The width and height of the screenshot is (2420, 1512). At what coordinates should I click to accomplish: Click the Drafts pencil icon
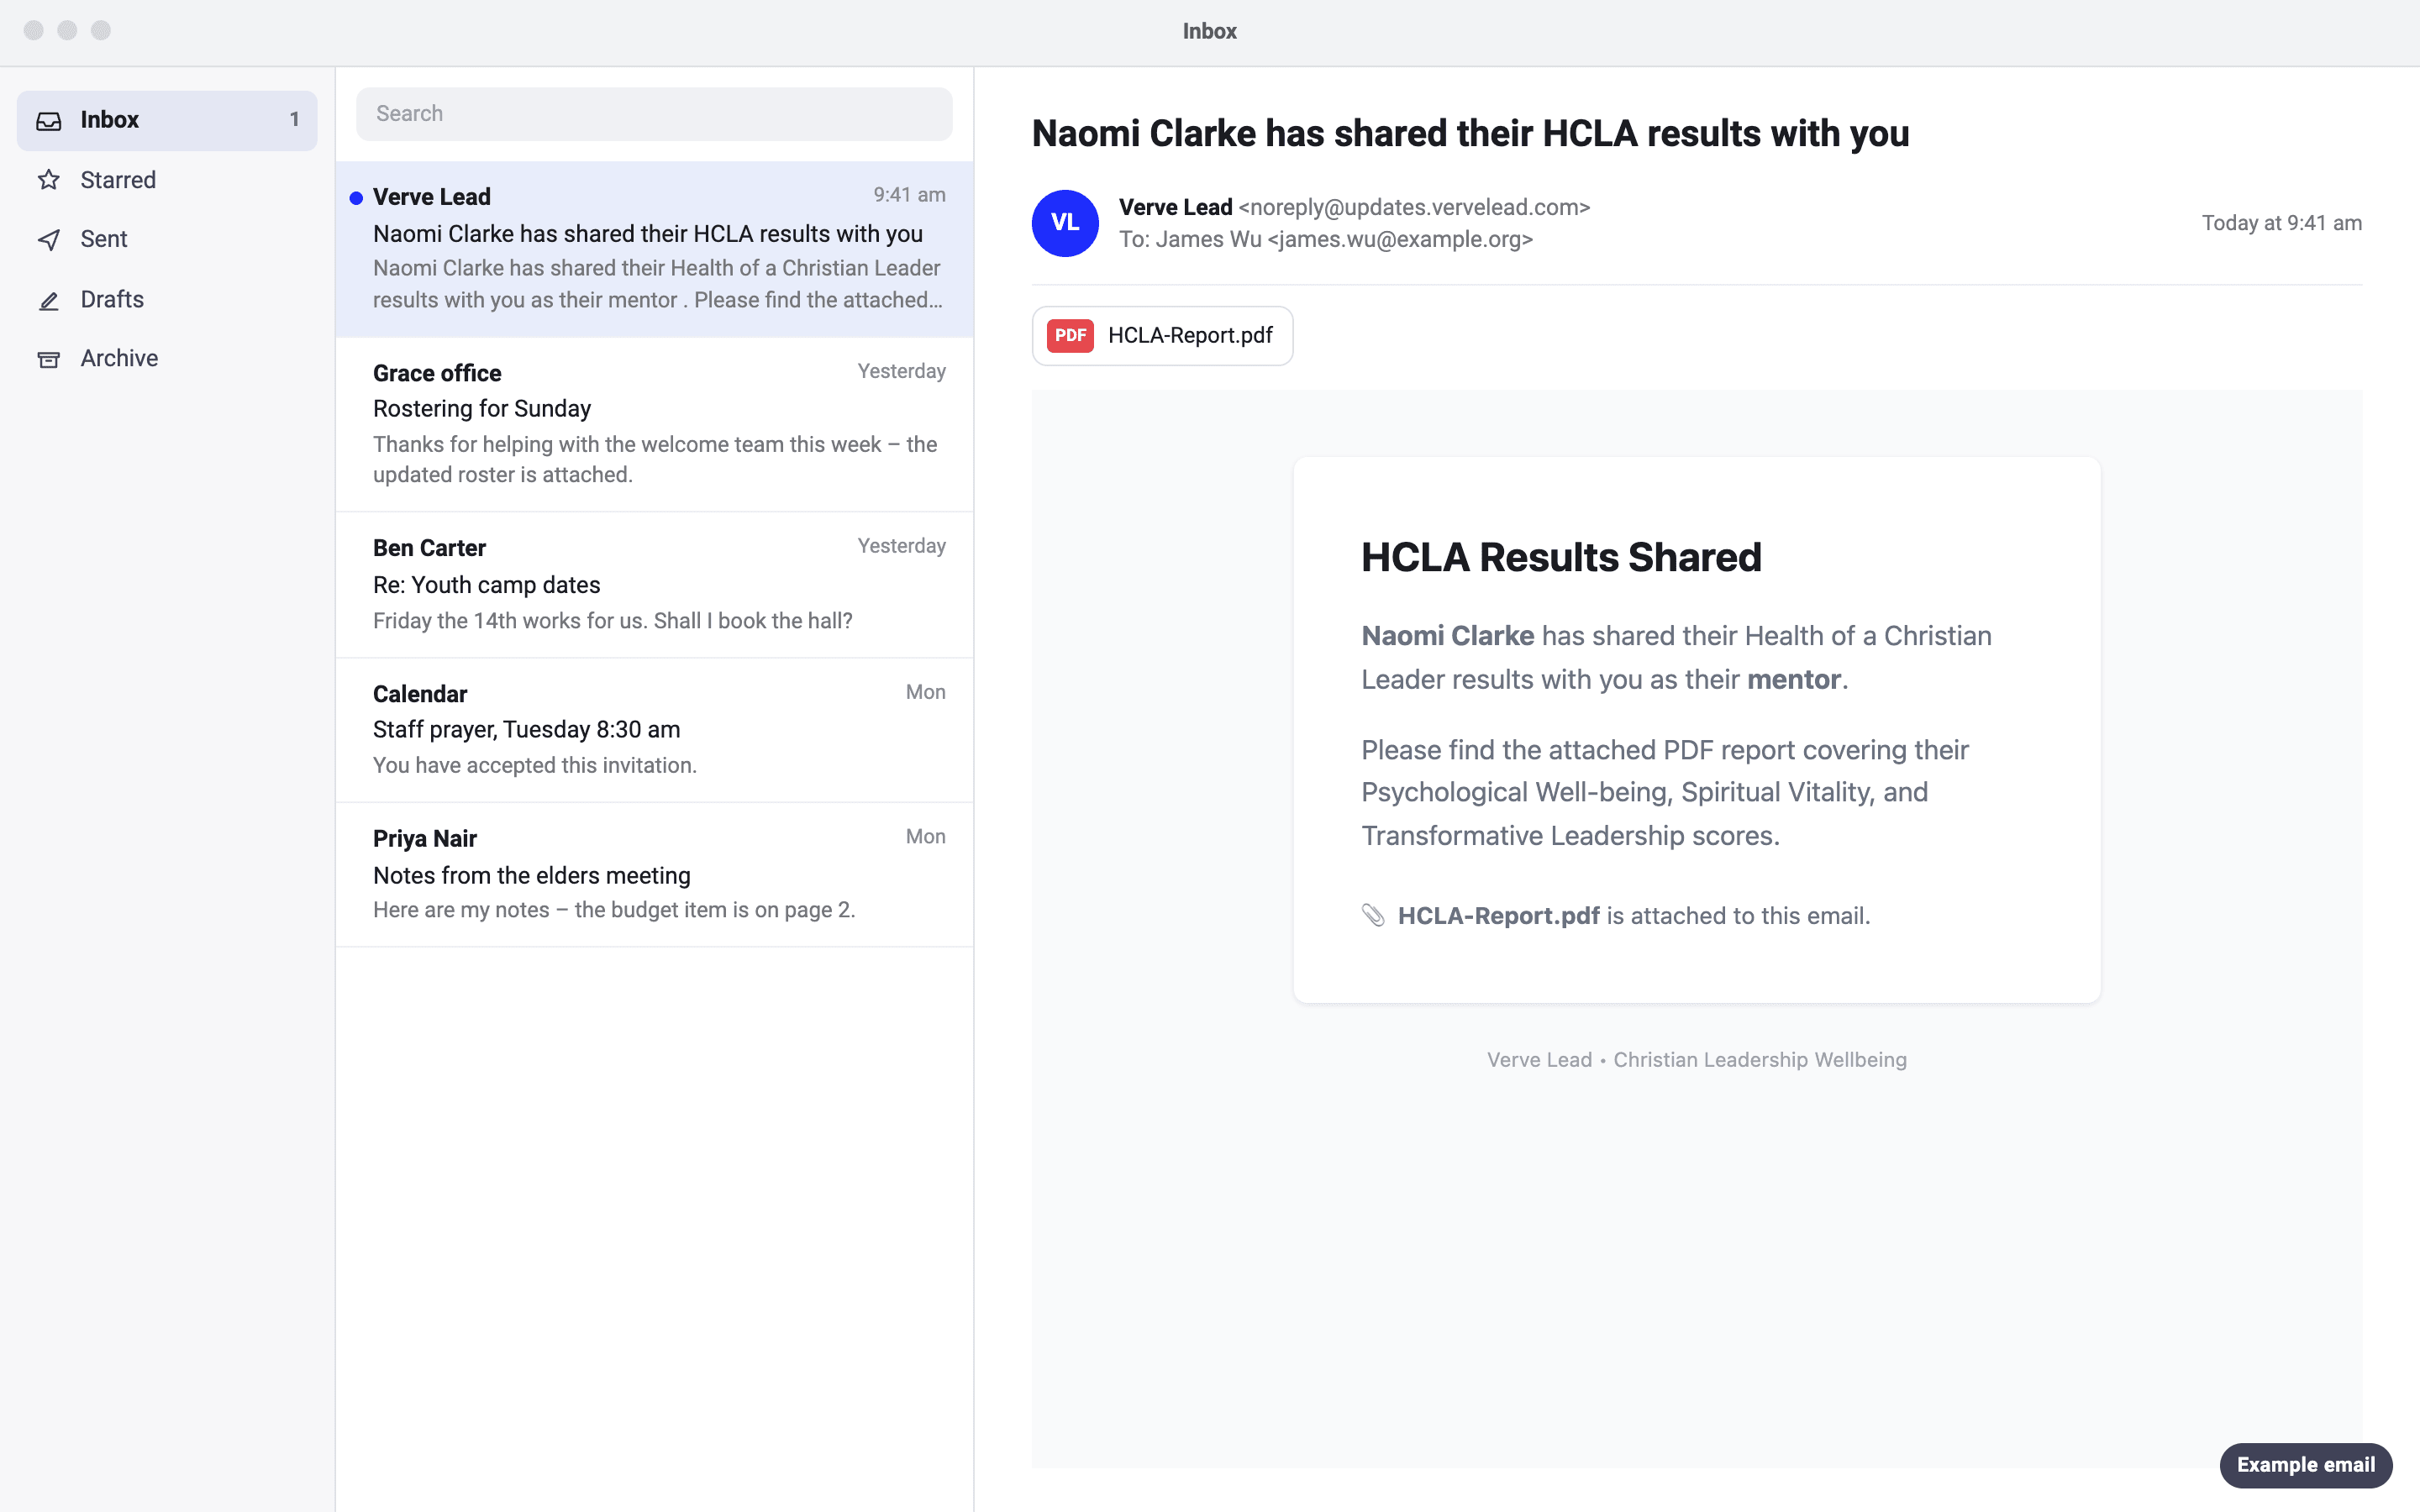click(49, 300)
